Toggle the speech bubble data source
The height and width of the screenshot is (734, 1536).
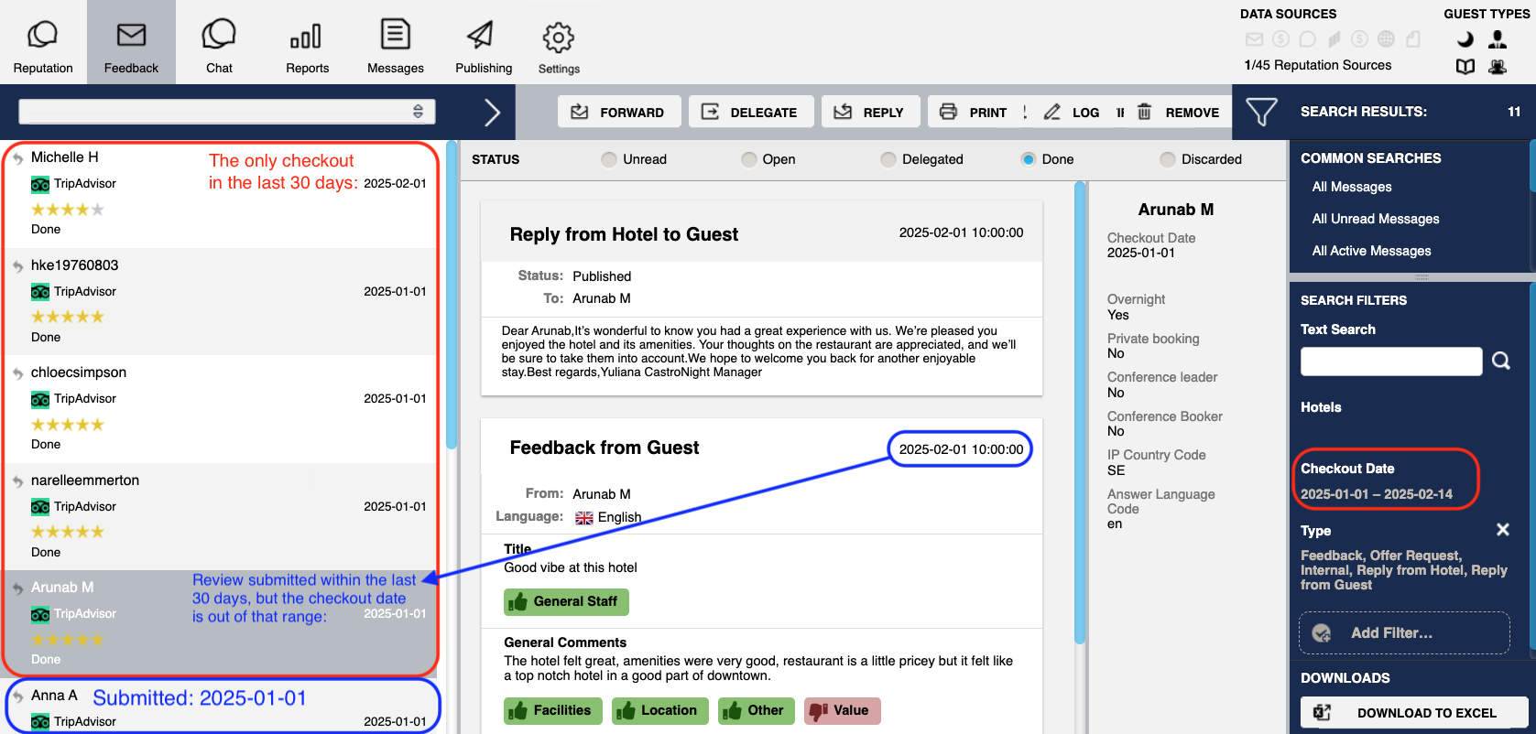pos(1308,39)
